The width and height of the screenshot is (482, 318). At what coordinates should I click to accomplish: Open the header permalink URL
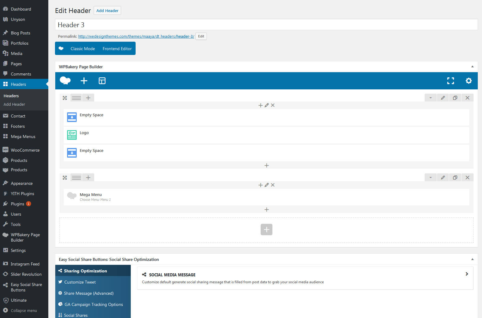(136, 36)
